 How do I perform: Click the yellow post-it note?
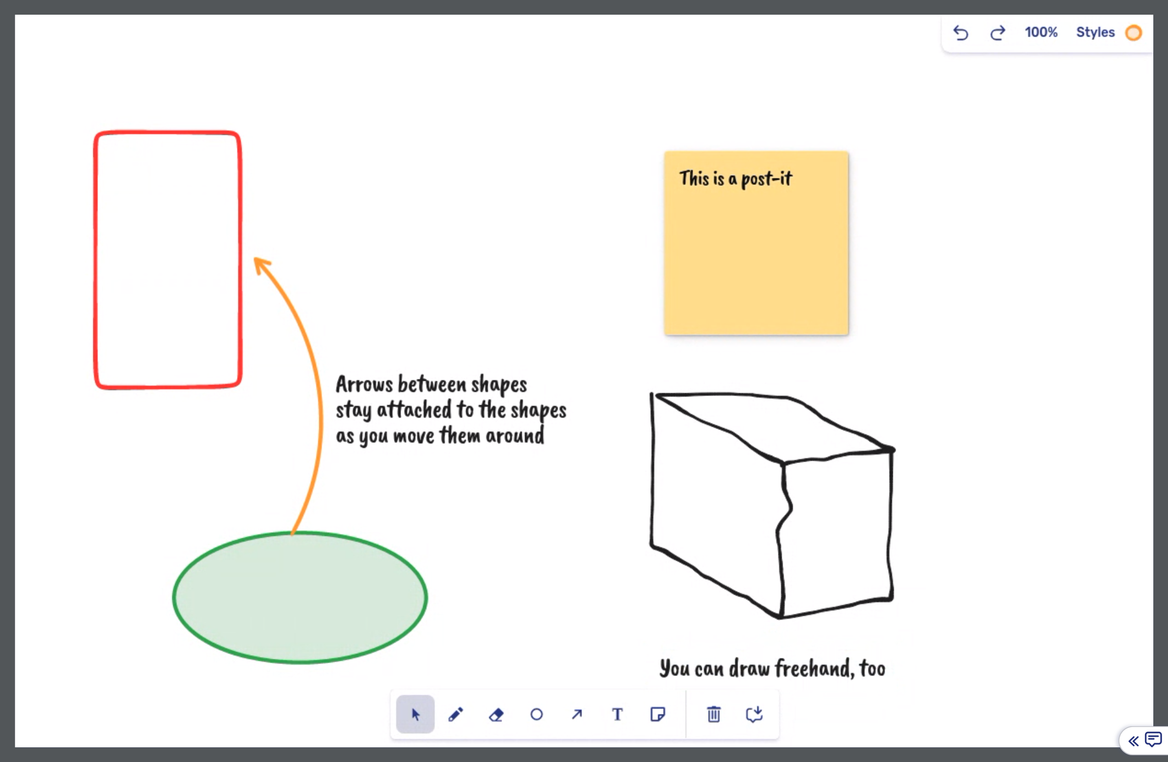pos(756,255)
